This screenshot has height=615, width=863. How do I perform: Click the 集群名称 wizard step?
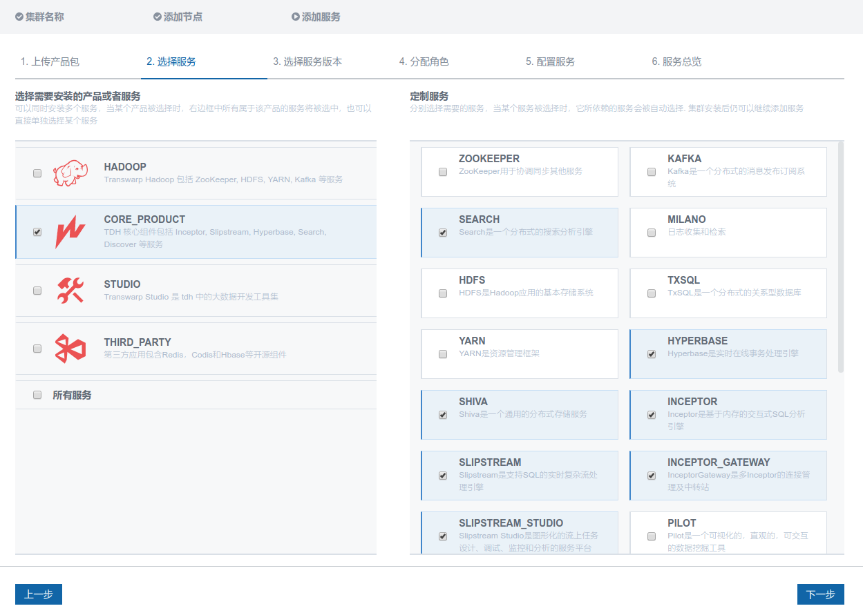[40, 17]
